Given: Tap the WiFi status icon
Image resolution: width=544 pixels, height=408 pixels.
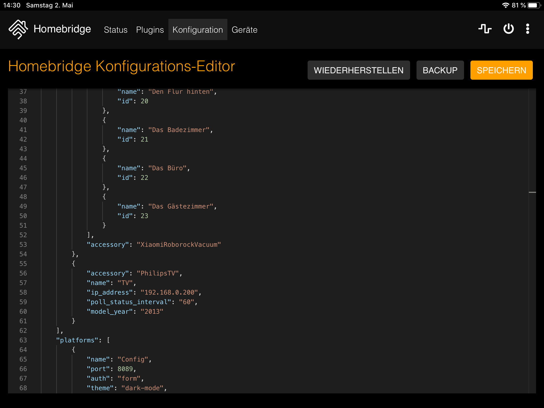Looking at the screenshot, I should click(505, 5).
